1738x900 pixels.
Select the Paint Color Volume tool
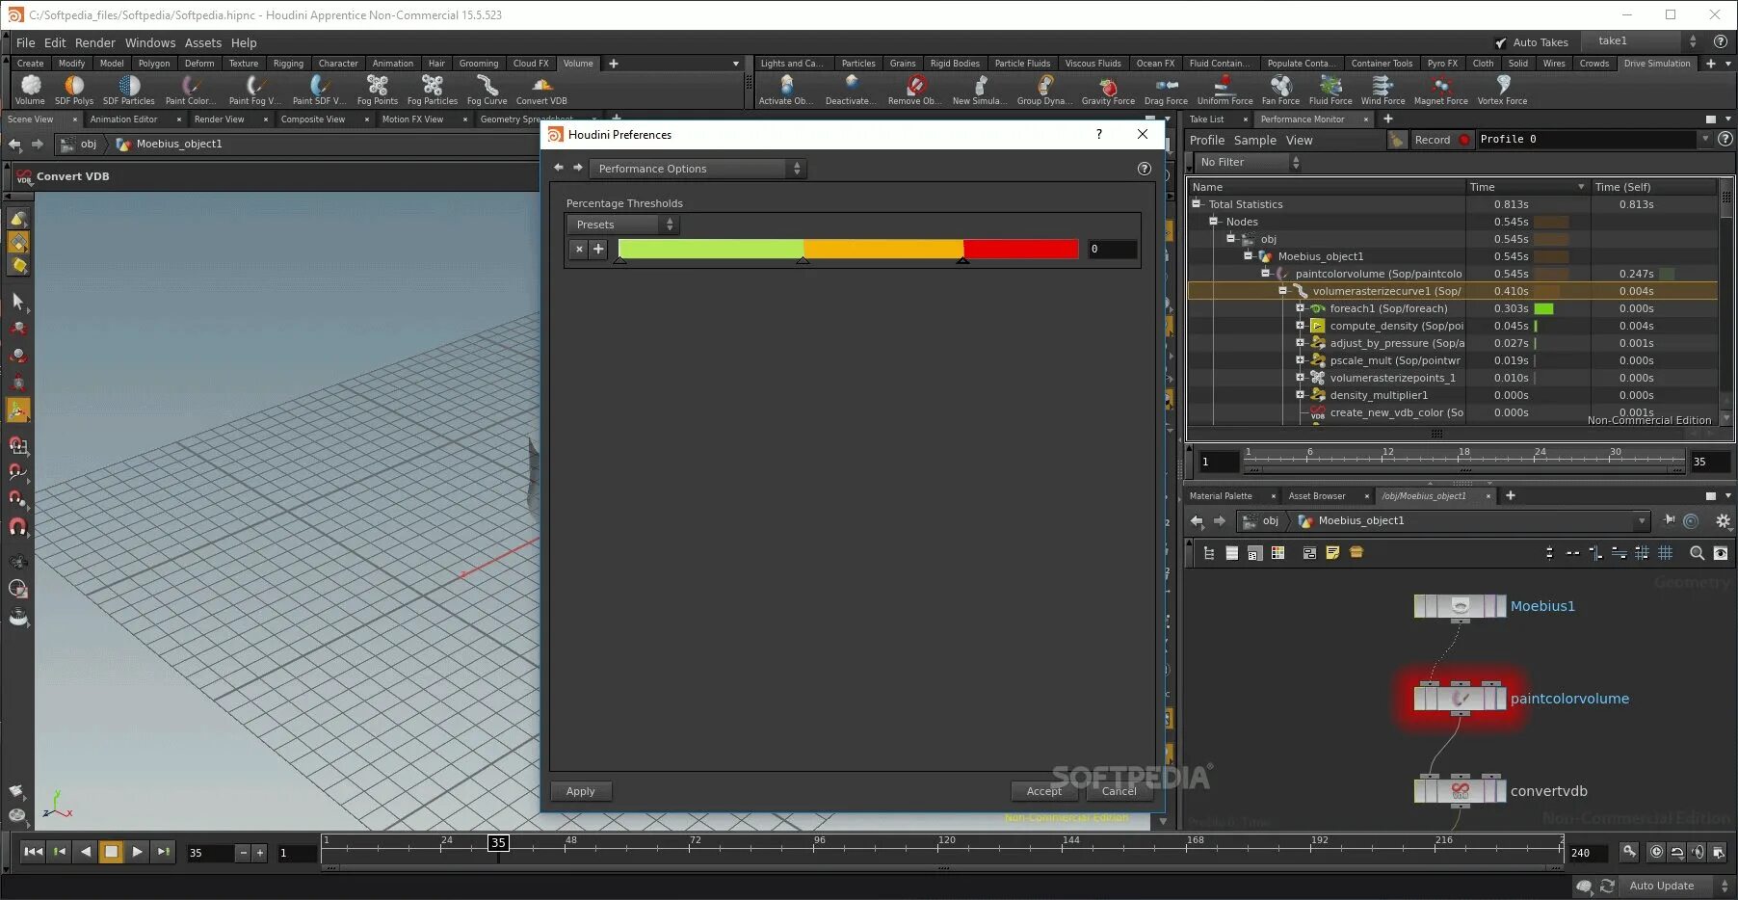click(190, 89)
